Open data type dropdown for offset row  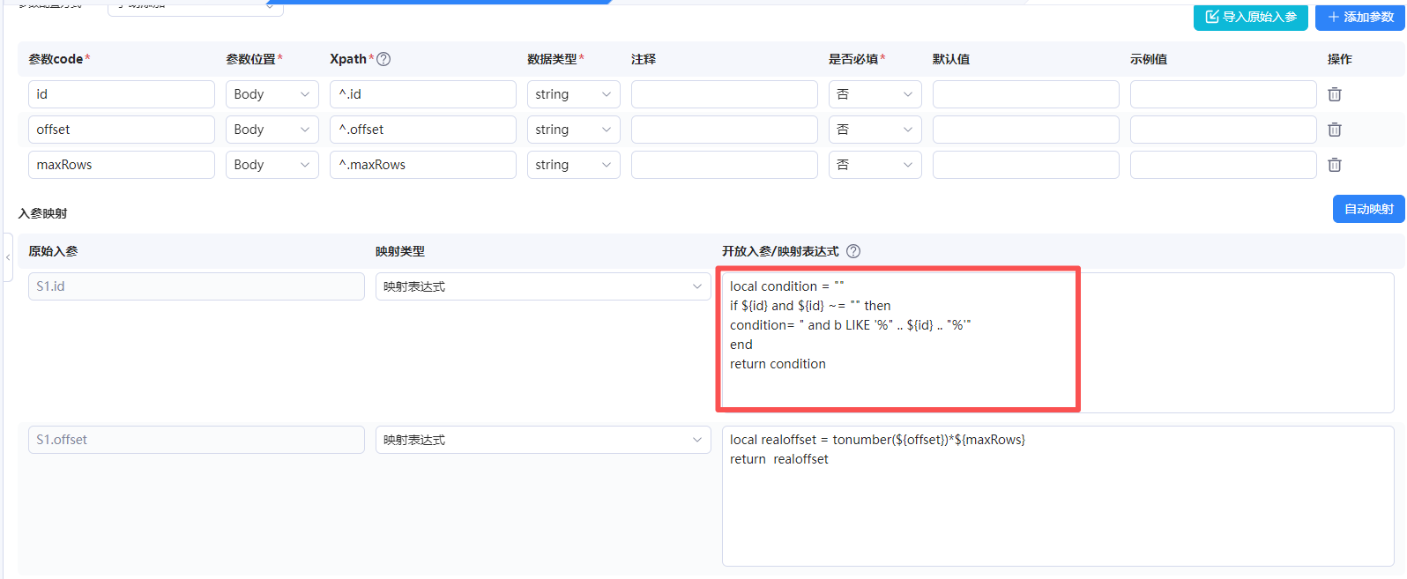573,130
